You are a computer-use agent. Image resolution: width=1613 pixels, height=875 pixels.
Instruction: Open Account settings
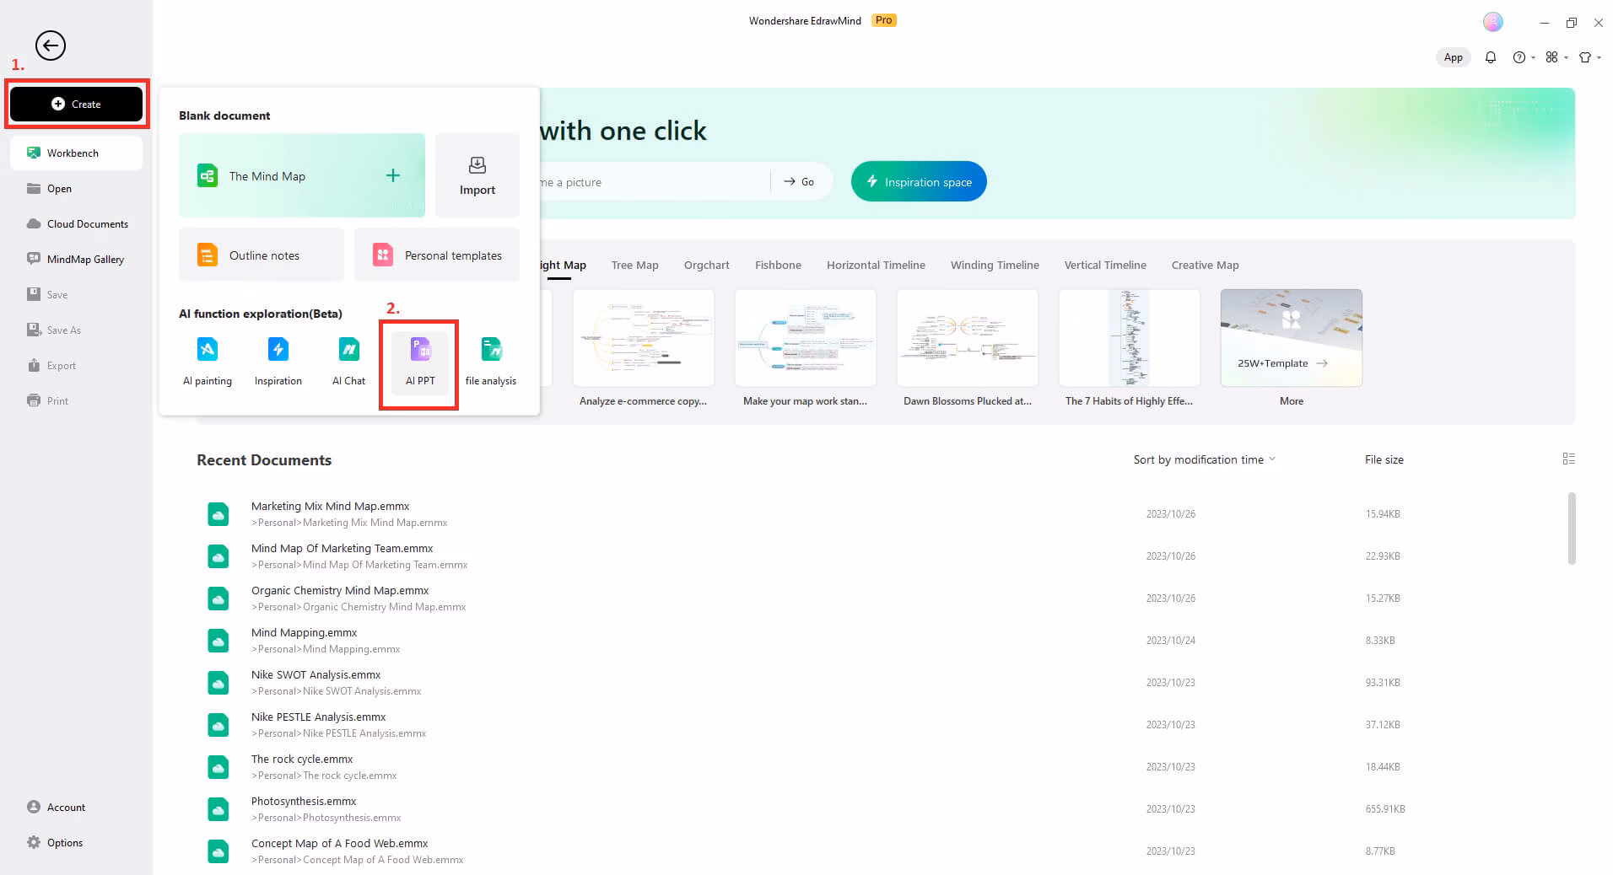point(76,807)
